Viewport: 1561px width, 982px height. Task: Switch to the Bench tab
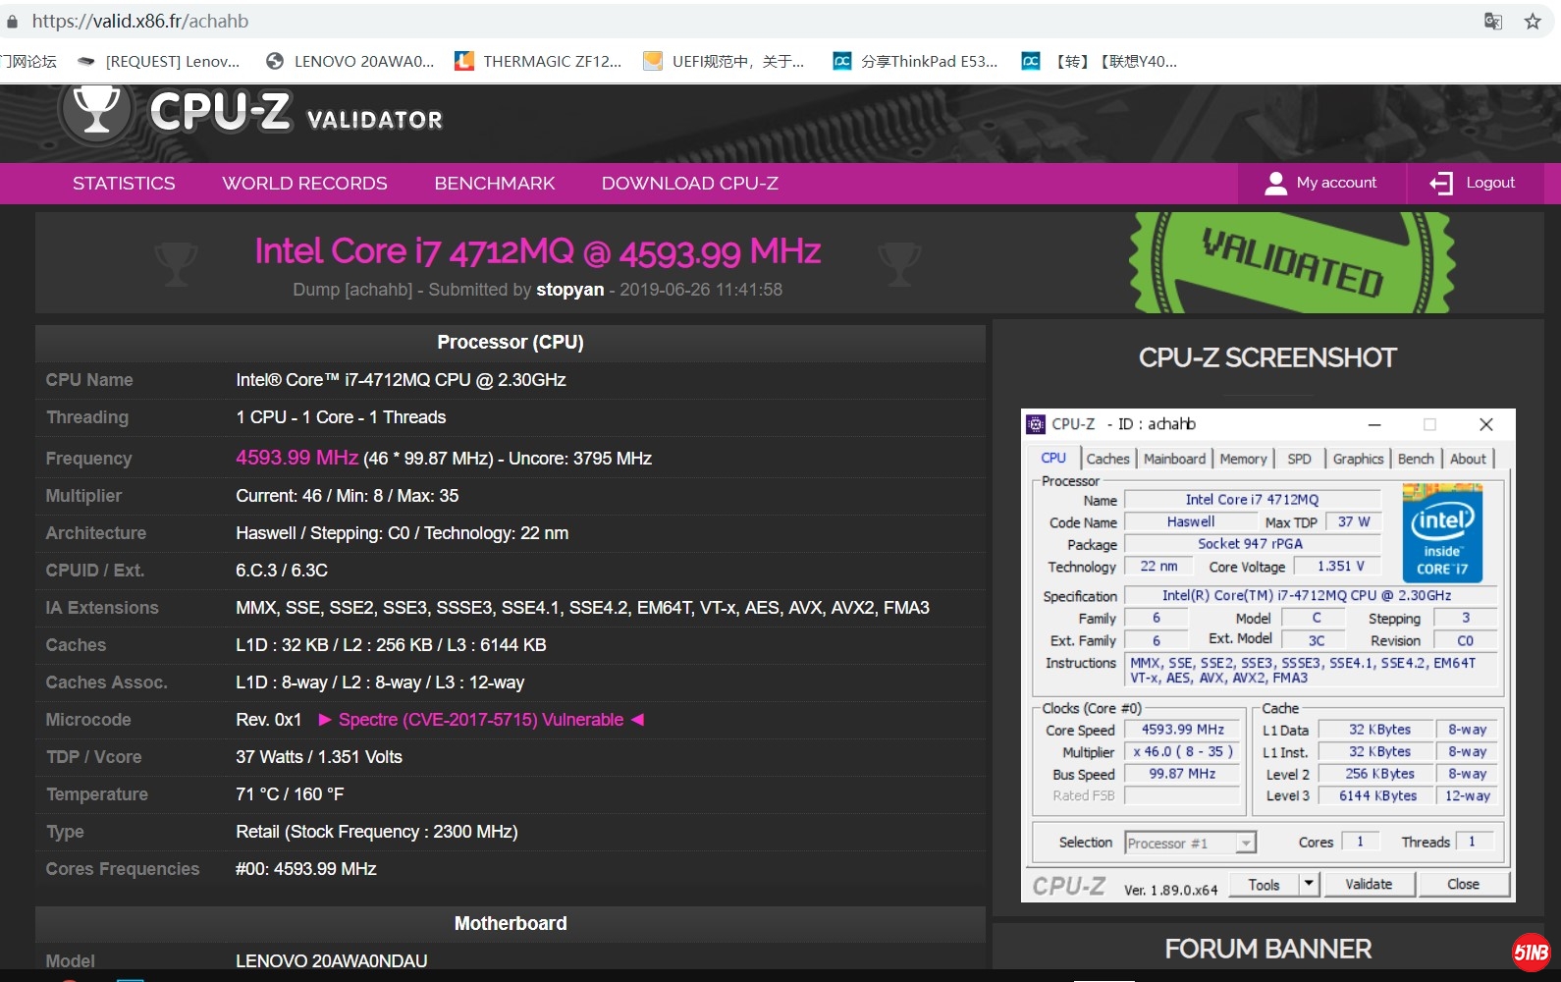pyautogui.click(x=1416, y=459)
